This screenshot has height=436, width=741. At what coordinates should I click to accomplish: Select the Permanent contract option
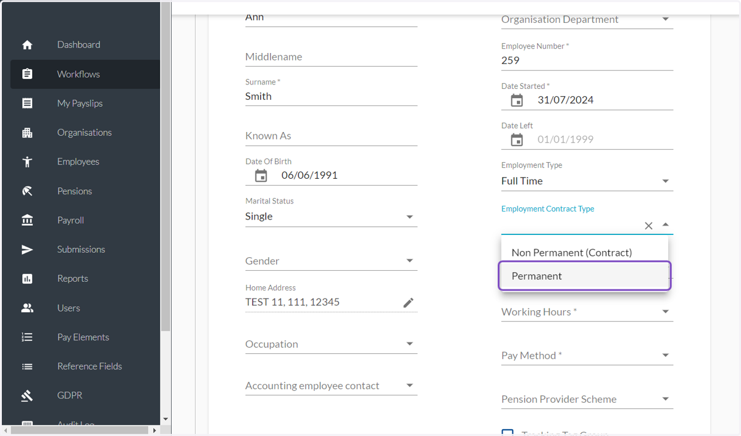tap(584, 276)
